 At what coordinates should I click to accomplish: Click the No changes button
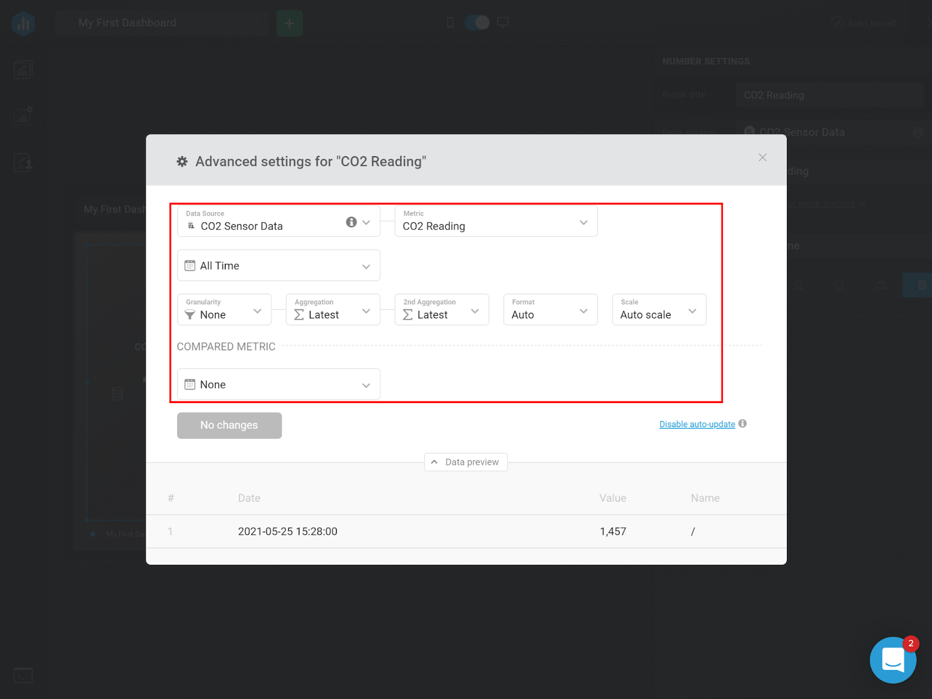229,425
